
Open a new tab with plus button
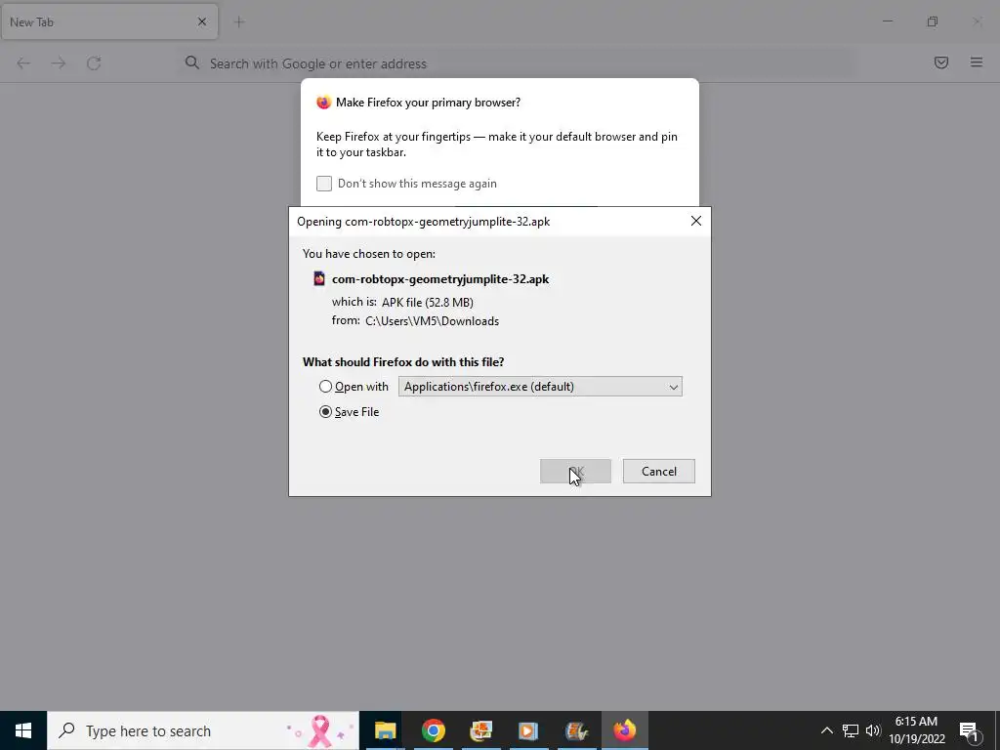tap(239, 21)
